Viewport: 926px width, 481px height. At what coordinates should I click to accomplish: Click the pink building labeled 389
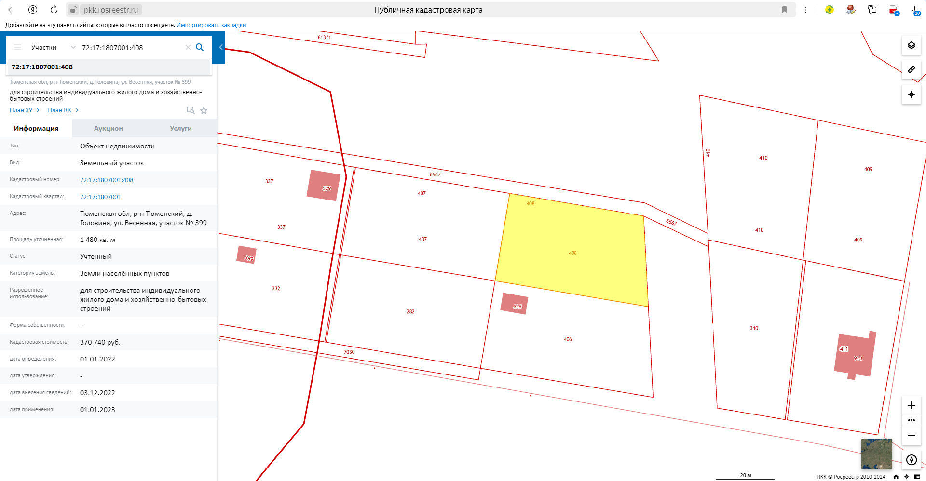(x=246, y=254)
